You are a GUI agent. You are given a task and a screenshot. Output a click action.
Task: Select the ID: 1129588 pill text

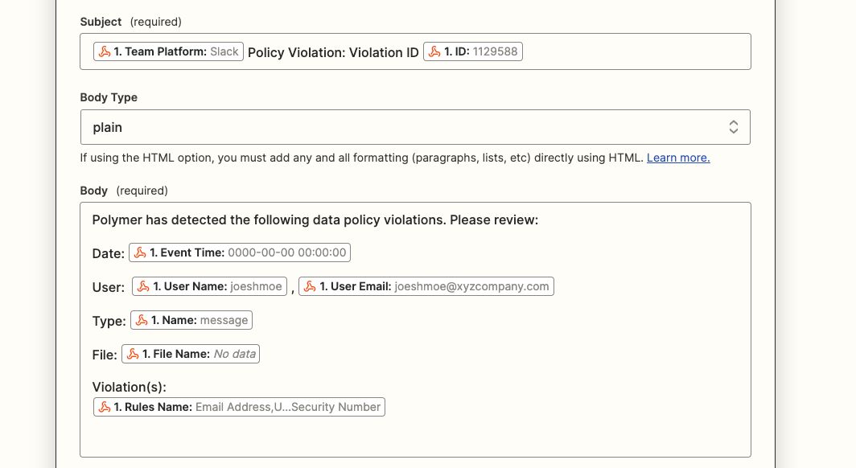click(x=481, y=51)
